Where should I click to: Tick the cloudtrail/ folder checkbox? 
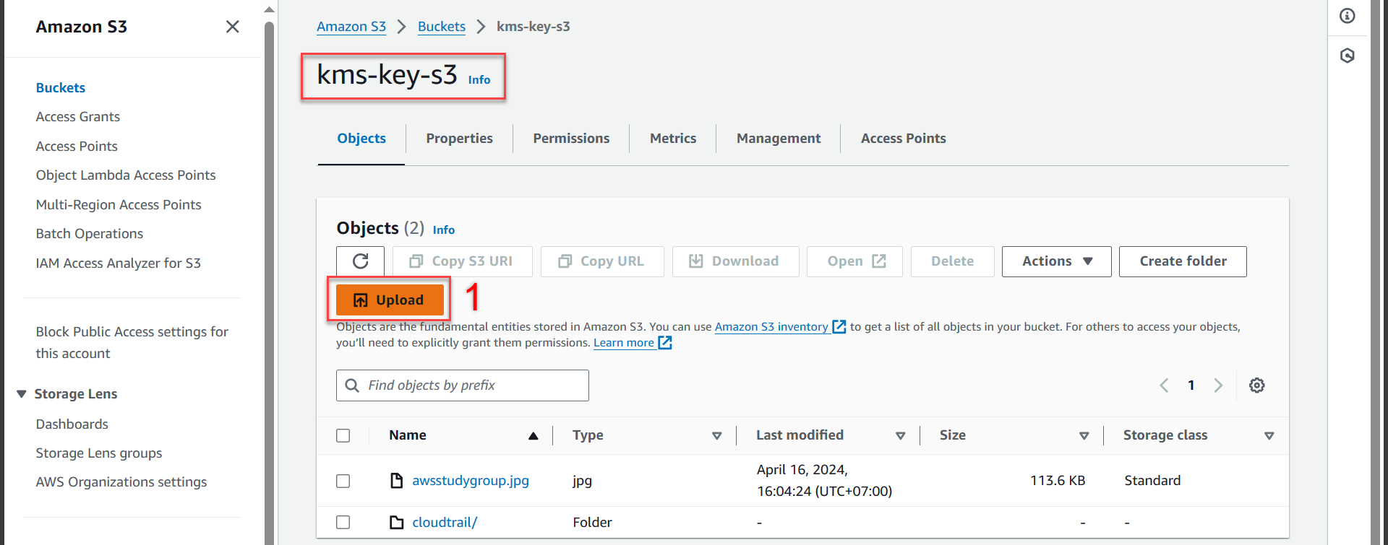[343, 522]
